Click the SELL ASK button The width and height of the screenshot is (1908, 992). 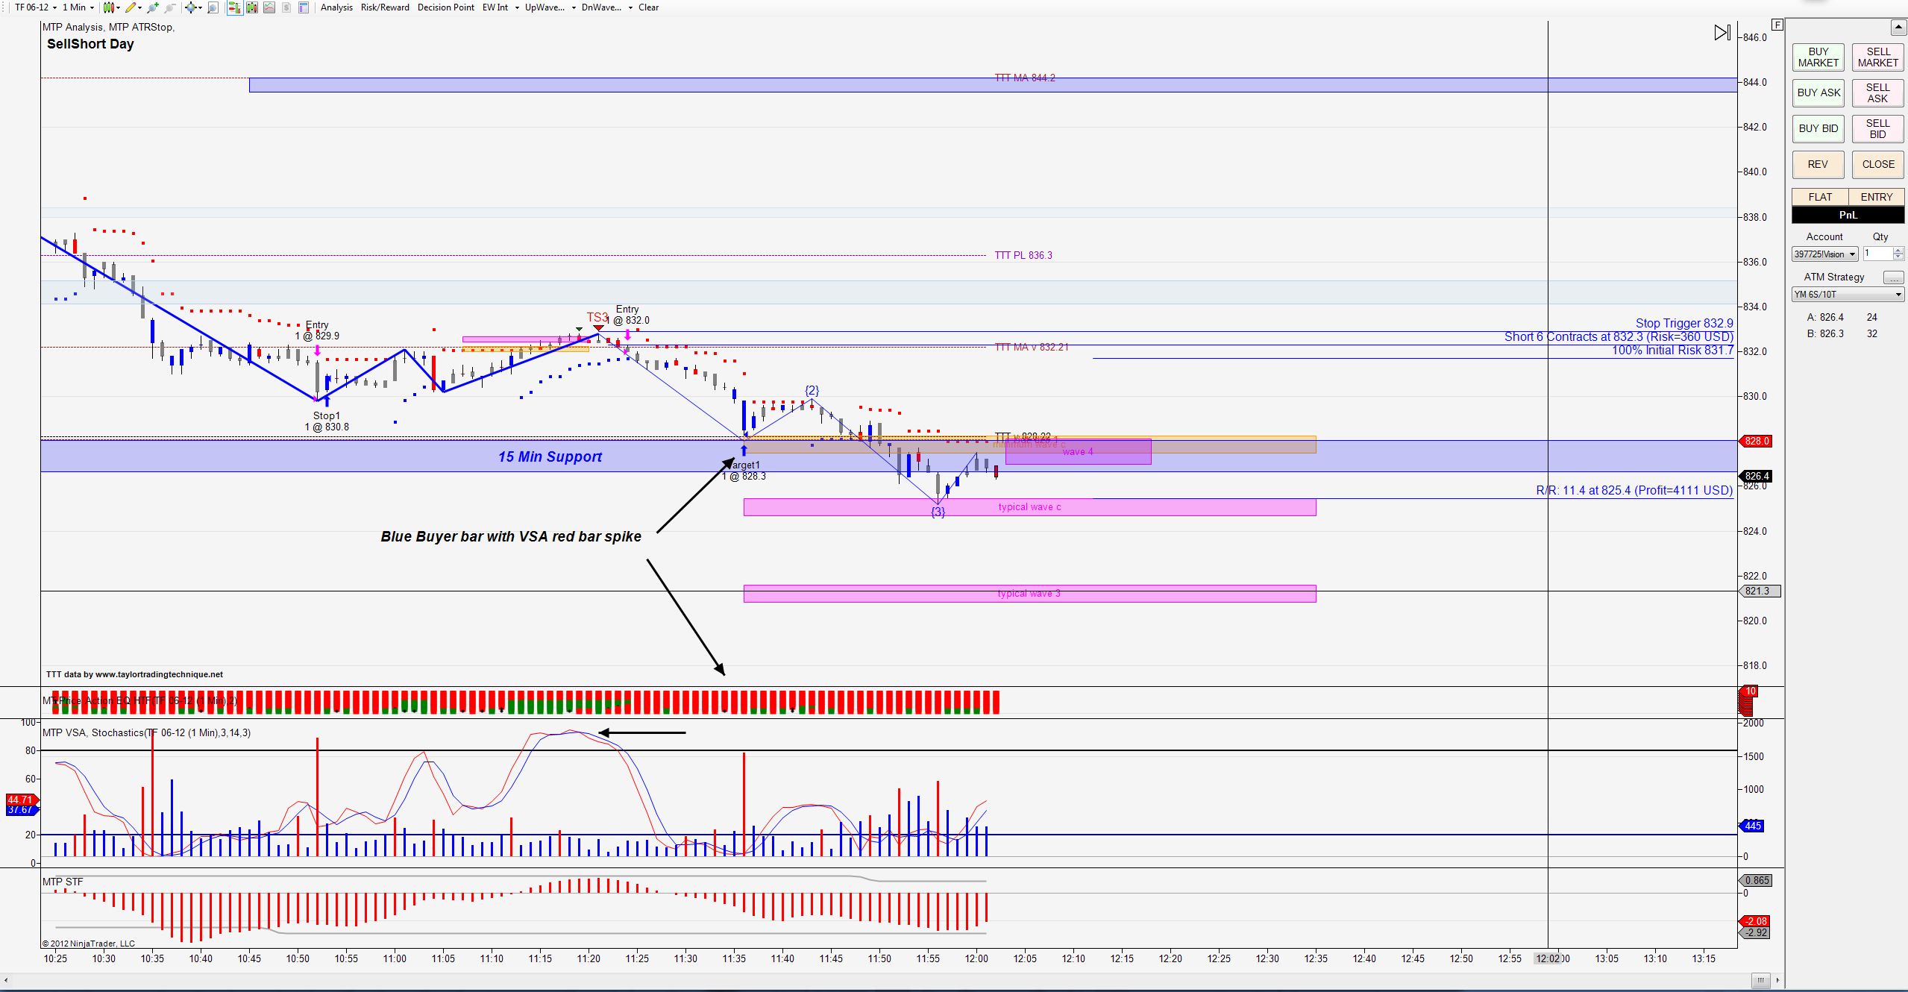[1878, 93]
